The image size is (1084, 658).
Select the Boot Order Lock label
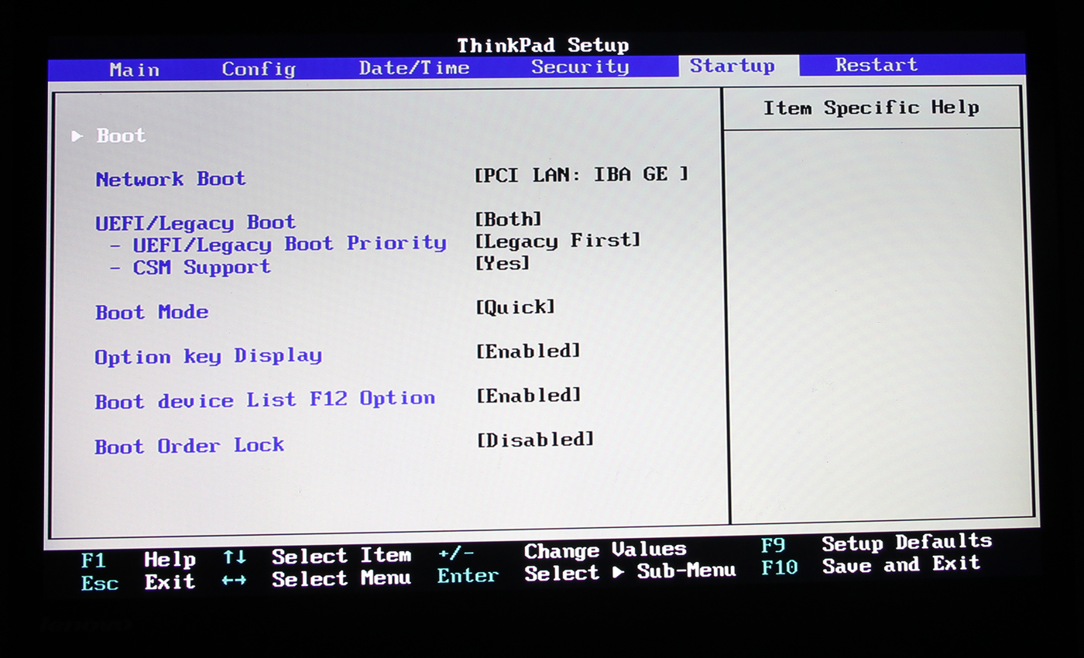pos(190,446)
